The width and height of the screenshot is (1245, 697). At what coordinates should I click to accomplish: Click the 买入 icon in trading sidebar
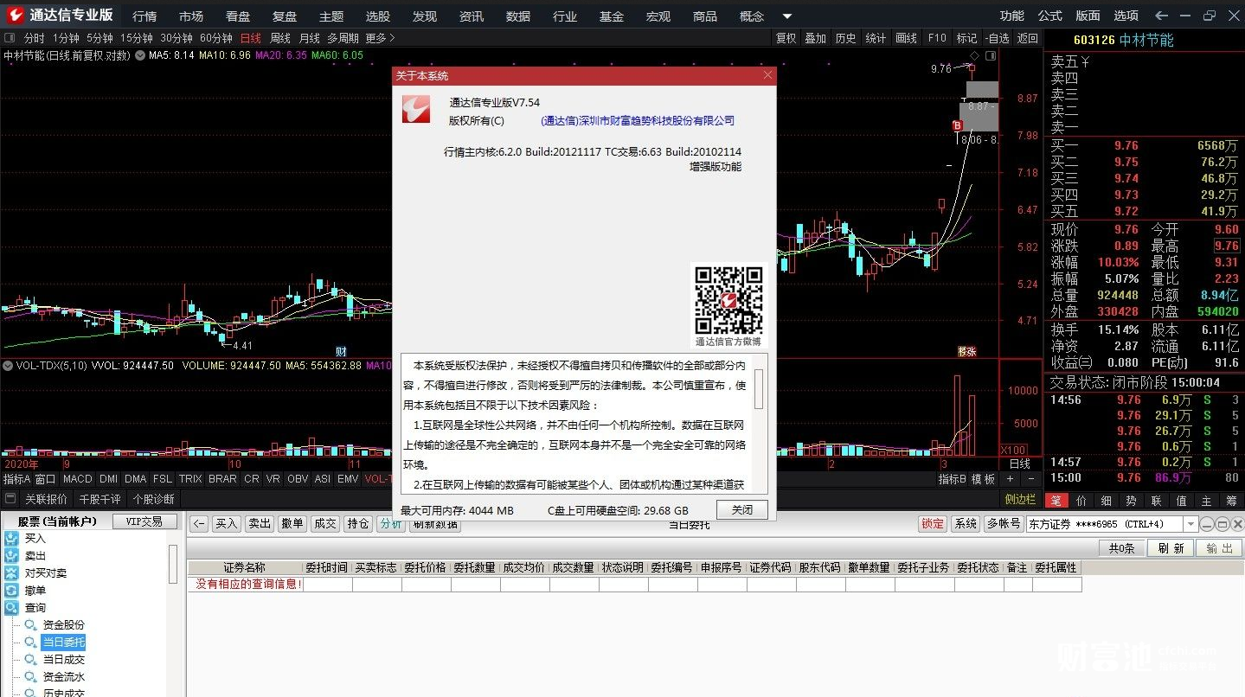coord(11,539)
